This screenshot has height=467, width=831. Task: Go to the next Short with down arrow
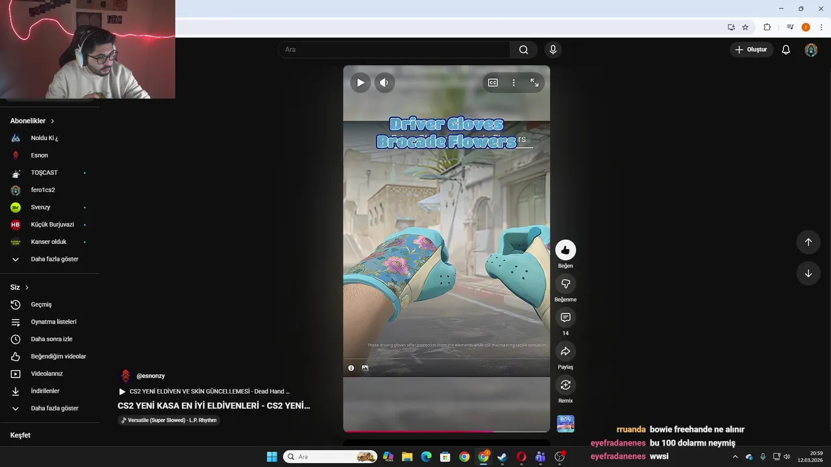[x=808, y=273]
